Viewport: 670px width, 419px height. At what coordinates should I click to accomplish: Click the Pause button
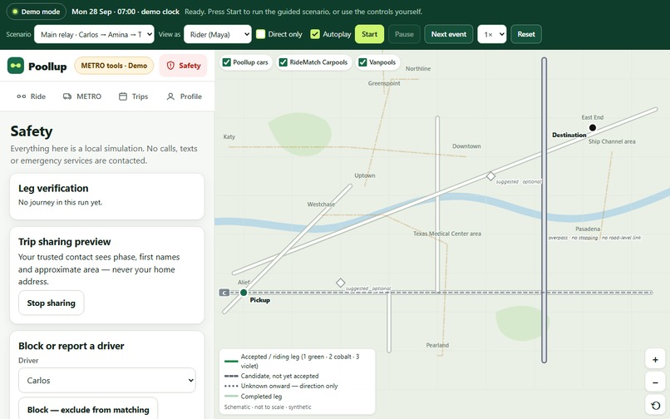tap(404, 34)
